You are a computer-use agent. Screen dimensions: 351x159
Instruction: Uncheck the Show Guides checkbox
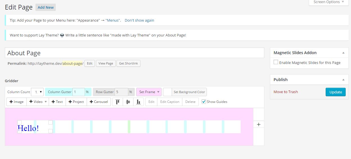(x=204, y=102)
